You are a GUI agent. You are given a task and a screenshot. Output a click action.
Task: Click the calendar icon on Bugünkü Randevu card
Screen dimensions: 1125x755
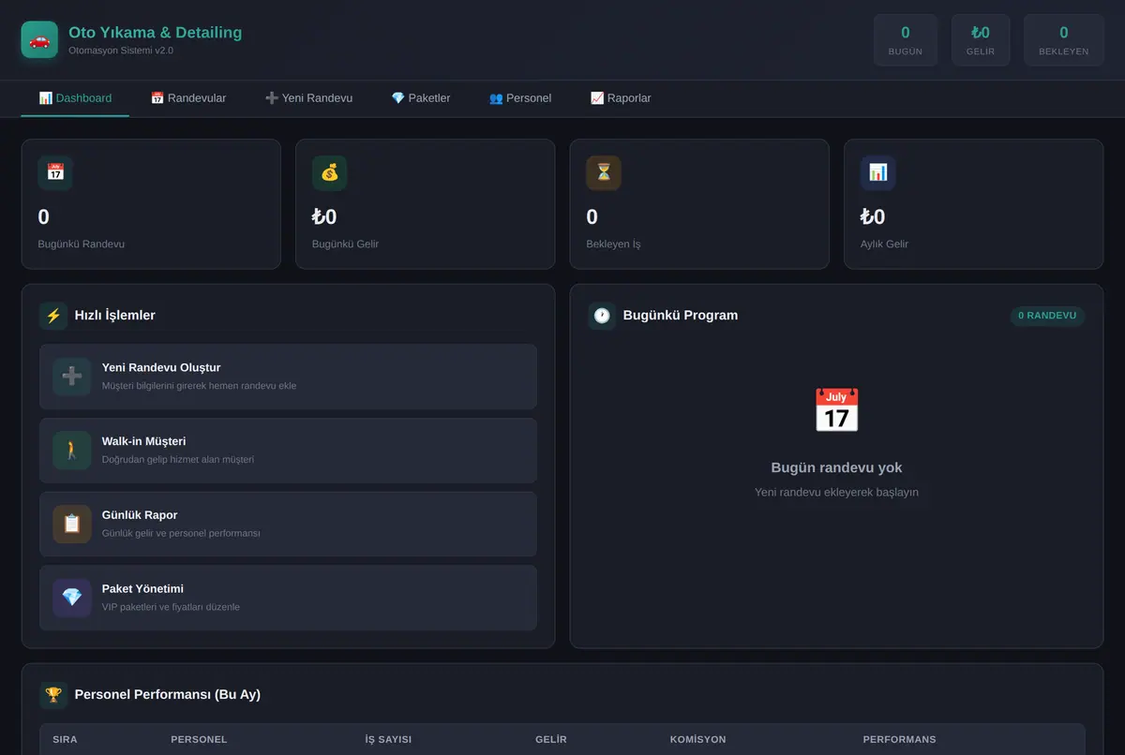55,172
